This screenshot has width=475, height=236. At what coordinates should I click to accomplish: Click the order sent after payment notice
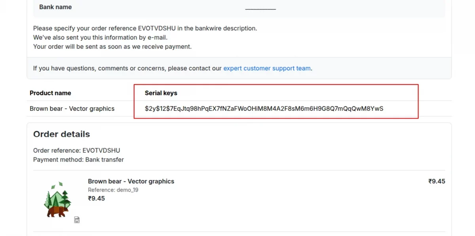point(112,47)
